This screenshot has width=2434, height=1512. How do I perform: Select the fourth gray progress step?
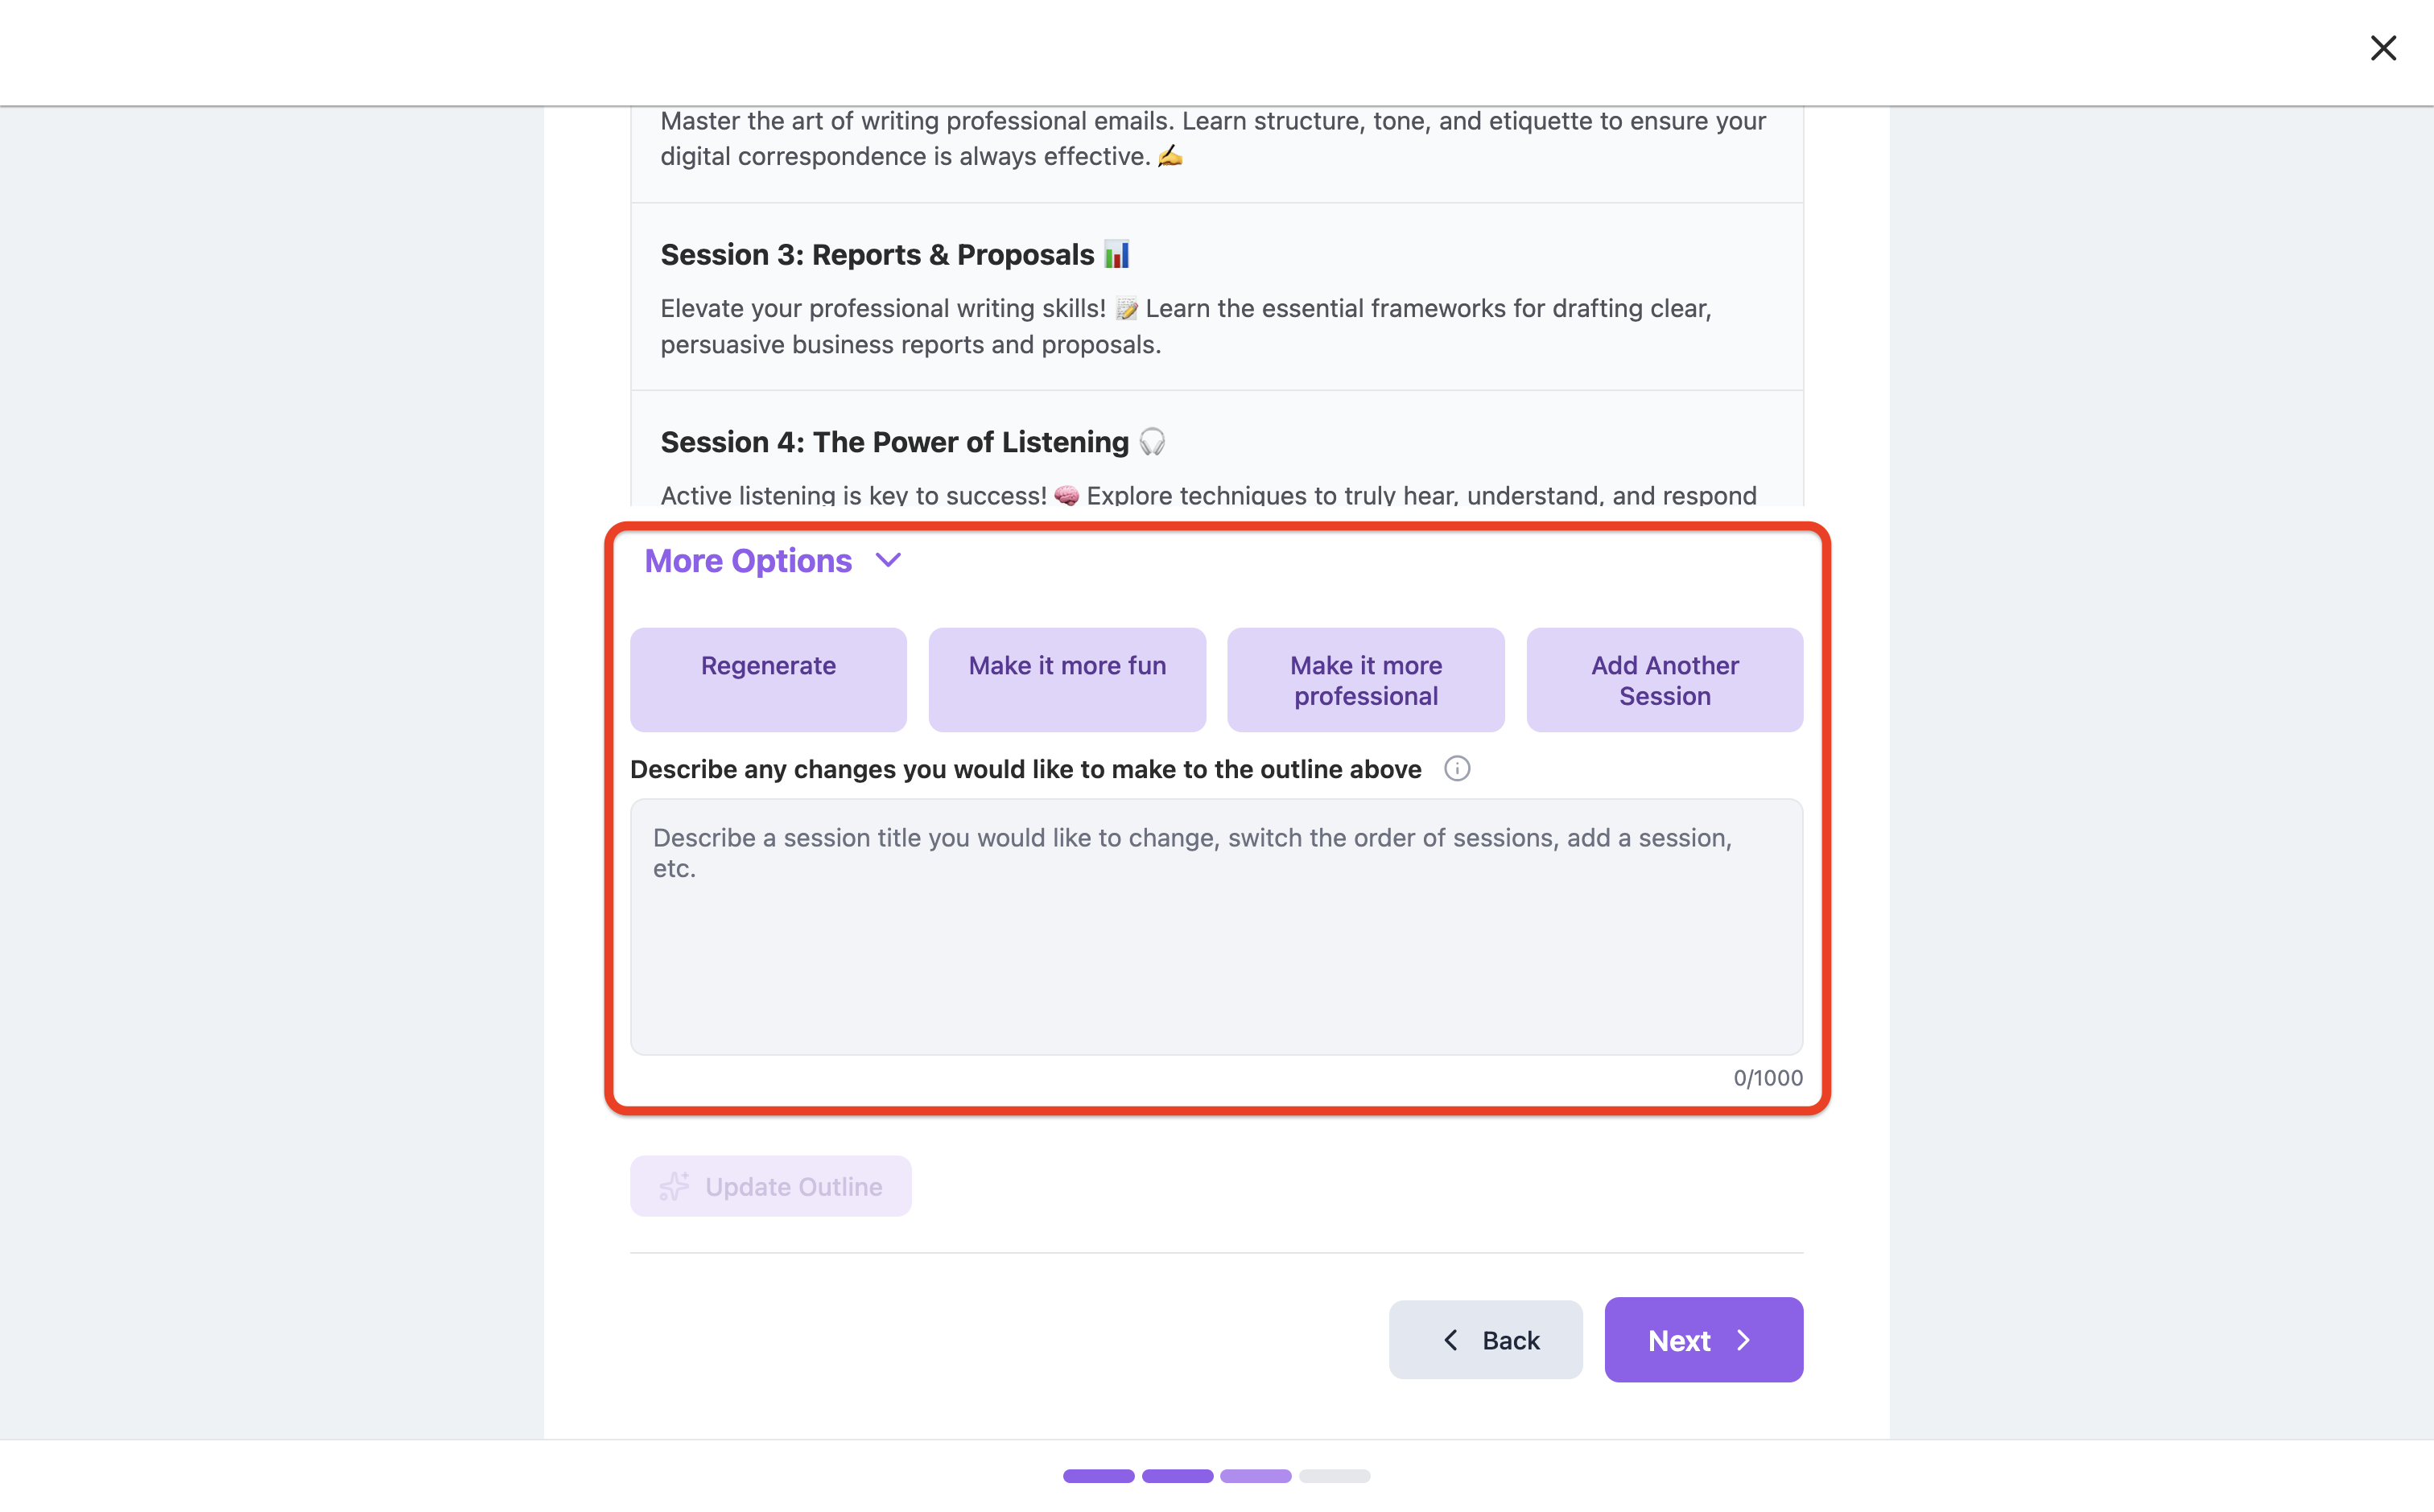[1334, 1476]
